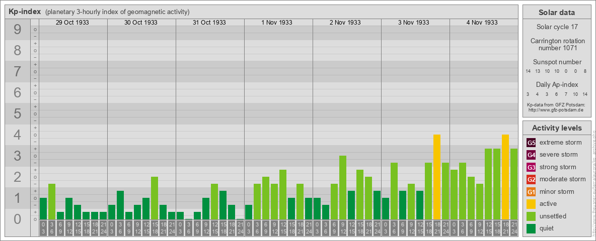The image size is (596, 241).
Task: Click the 'unsettled' legend label
Action: click(553, 216)
